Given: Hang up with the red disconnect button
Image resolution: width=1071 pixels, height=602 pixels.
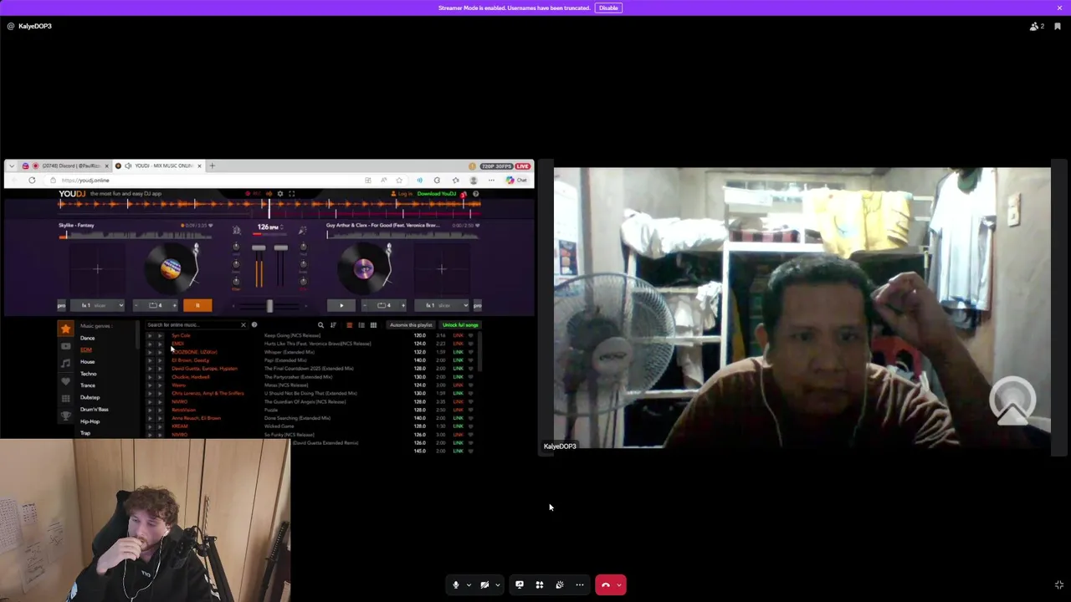Looking at the screenshot, I should coord(606,585).
